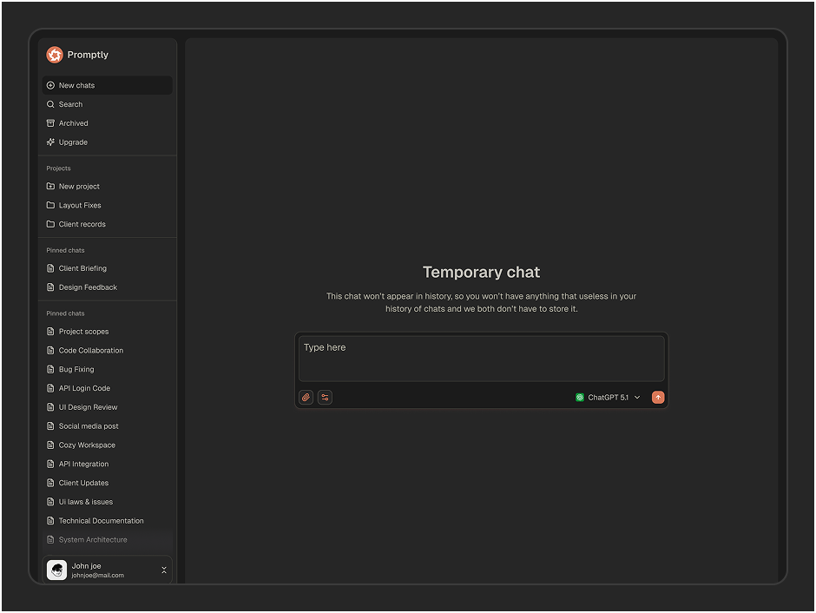Select the Ui laws & issues chat
Screen dimensions: 816x613
point(107,502)
